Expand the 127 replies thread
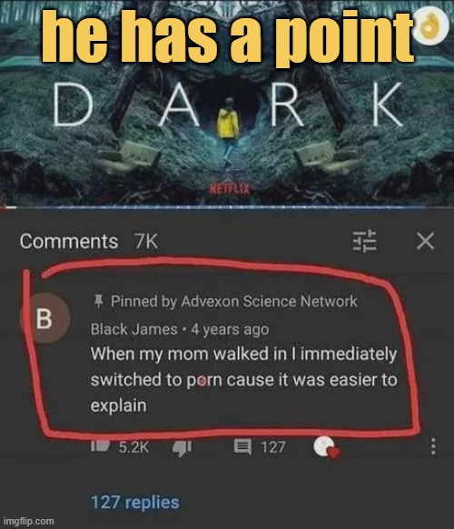 point(134,503)
